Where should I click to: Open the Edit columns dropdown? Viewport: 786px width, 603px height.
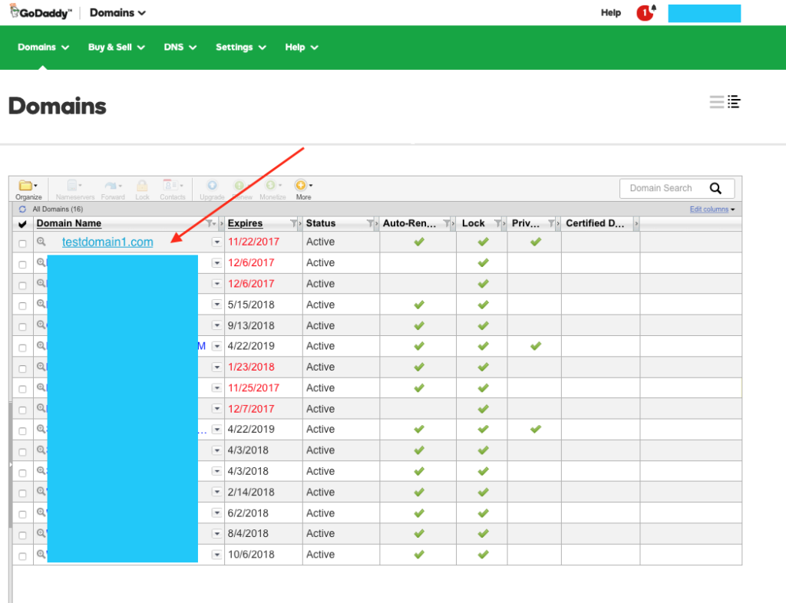(712, 209)
